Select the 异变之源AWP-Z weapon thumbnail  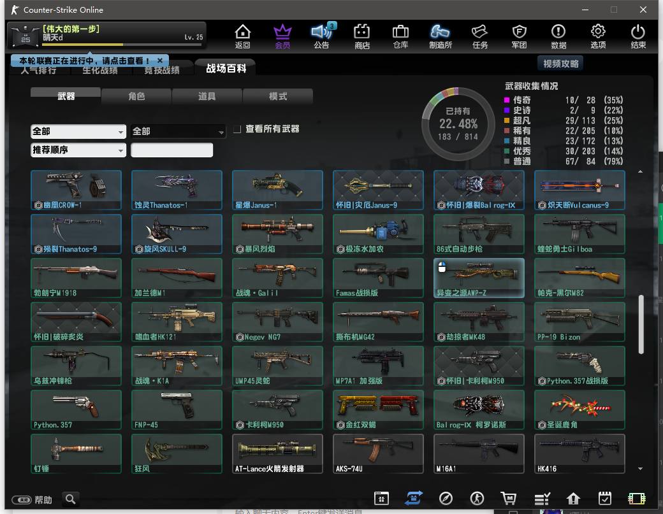point(479,278)
